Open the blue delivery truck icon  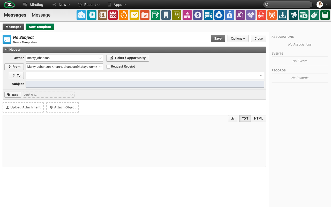click(x=208, y=15)
